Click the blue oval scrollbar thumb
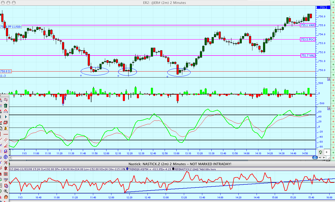The image size is (335, 202). point(315,157)
